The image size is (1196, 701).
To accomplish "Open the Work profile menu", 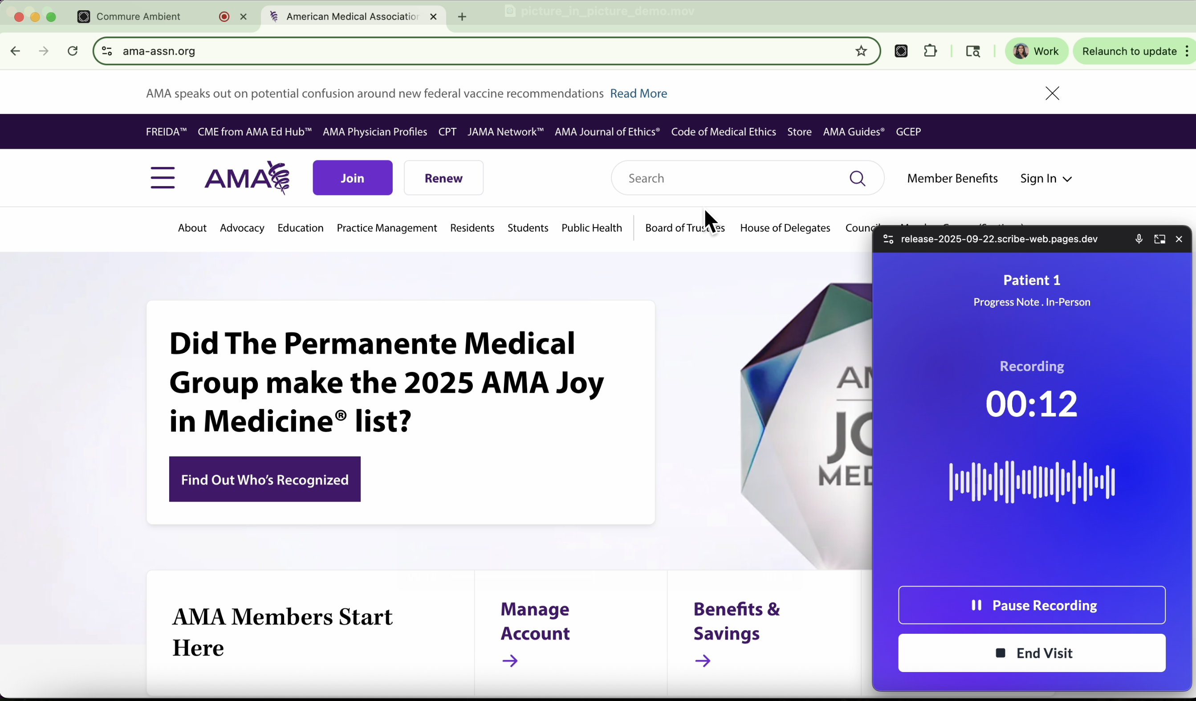I will click(x=1036, y=51).
